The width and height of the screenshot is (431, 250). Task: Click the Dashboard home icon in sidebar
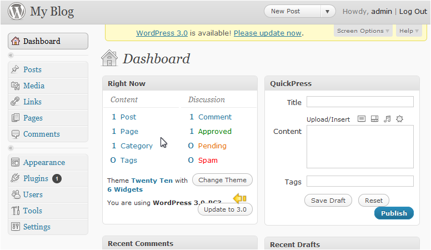(x=16, y=41)
